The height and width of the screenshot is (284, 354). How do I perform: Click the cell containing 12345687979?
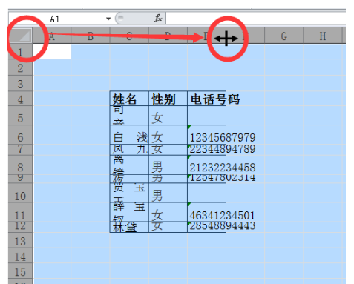tap(207, 135)
